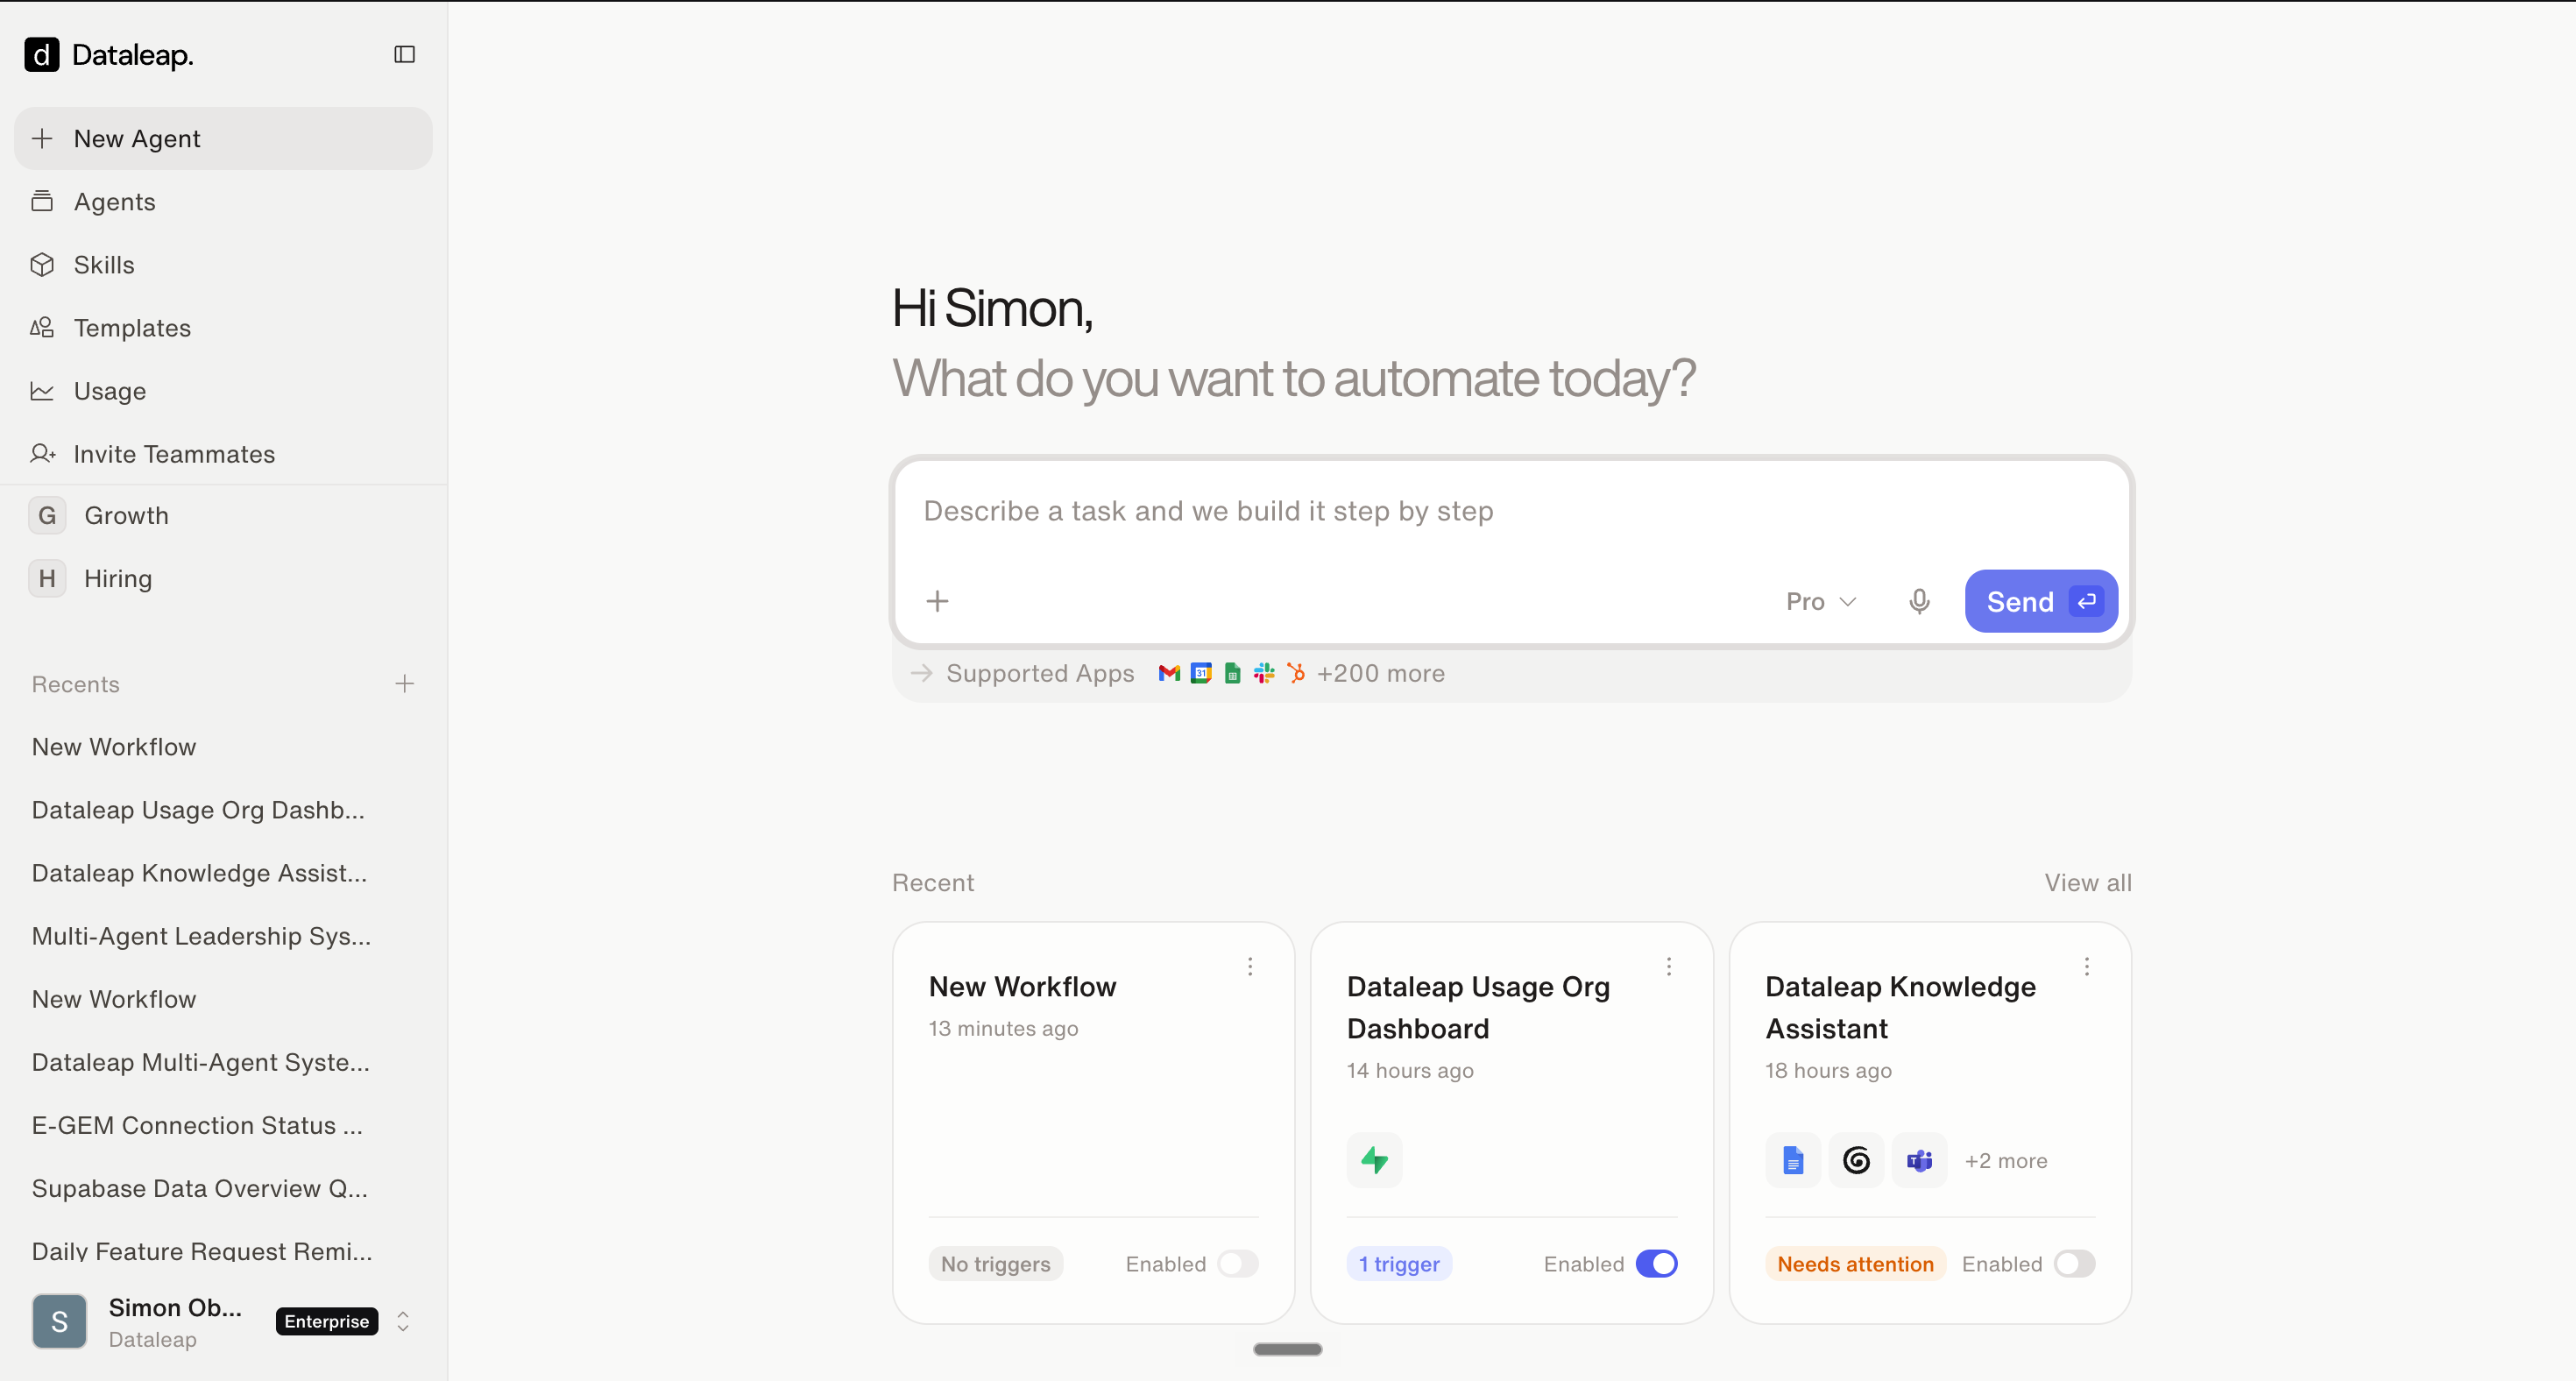
Task: Click the Google Calendar icon in Supported Apps
Action: [1201, 673]
